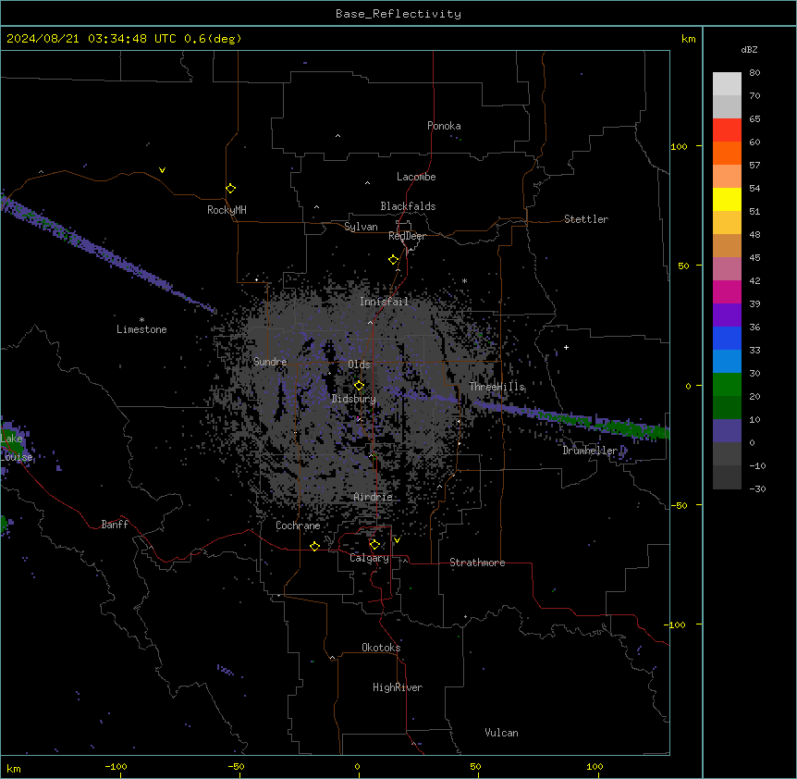Screen dimensions: 797x779
Task: Select the orange 60-57 dBZ legend swatch
Action: [727, 153]
